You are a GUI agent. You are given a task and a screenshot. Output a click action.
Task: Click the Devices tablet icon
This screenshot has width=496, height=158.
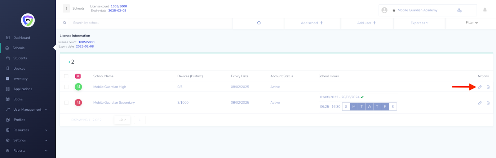click(8, 68)
